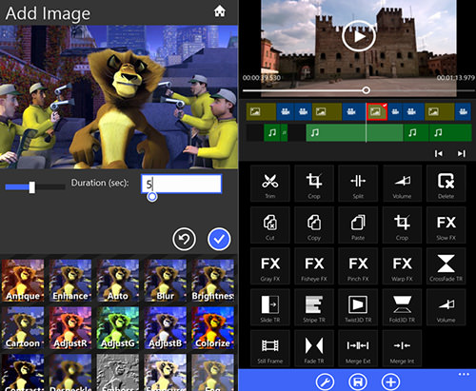
Task: Confirm image with blue checkmark button
Action: click(219, 239)
